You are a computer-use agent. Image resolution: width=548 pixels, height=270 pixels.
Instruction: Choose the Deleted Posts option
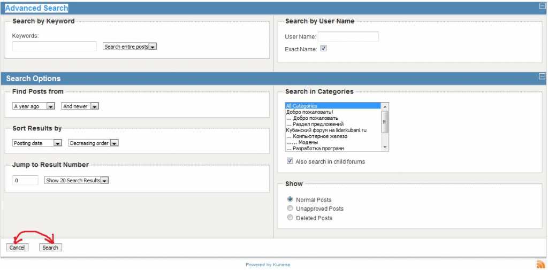290,218
